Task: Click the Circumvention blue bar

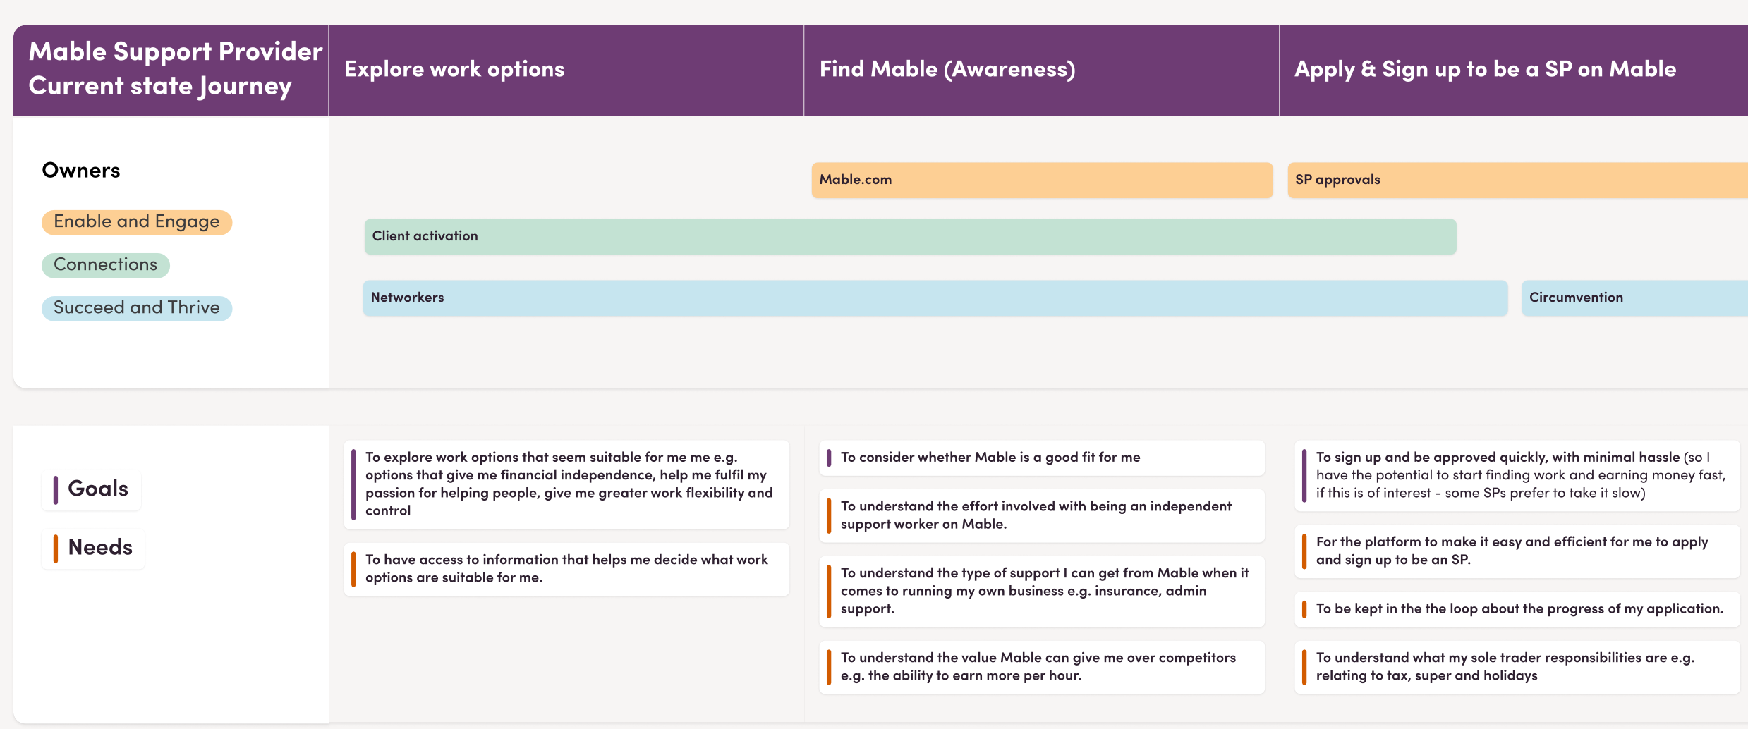Action: 1634,298
